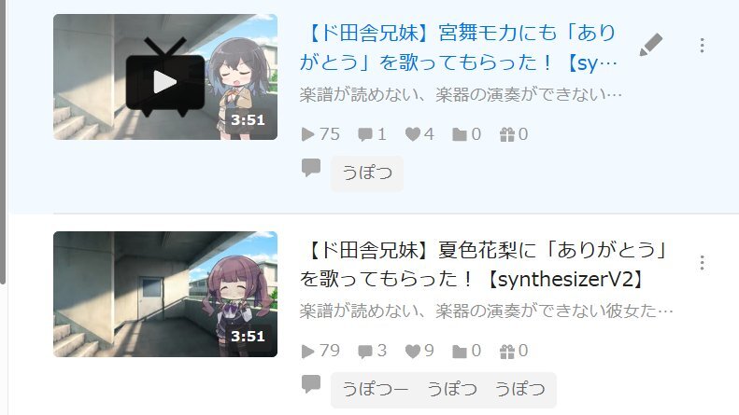
Task: Click mylist folder icon on first video
Action: click(460, 135)
